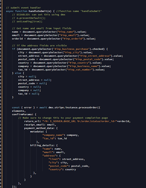
Task: Click the '#inp_postal_code' selector string
Action: click(x=88, y=59)
